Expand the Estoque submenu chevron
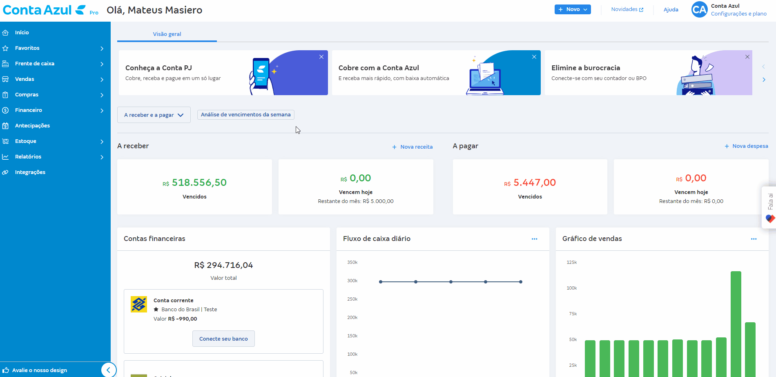Image resolution: width=776 pixels, height=377 pixels. tap(102, 142)
